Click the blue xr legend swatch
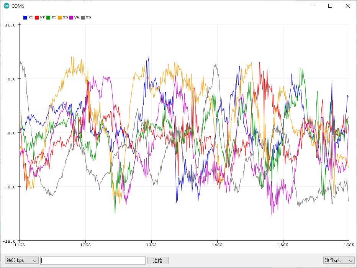The image size is (357, 268). [25, 18]
